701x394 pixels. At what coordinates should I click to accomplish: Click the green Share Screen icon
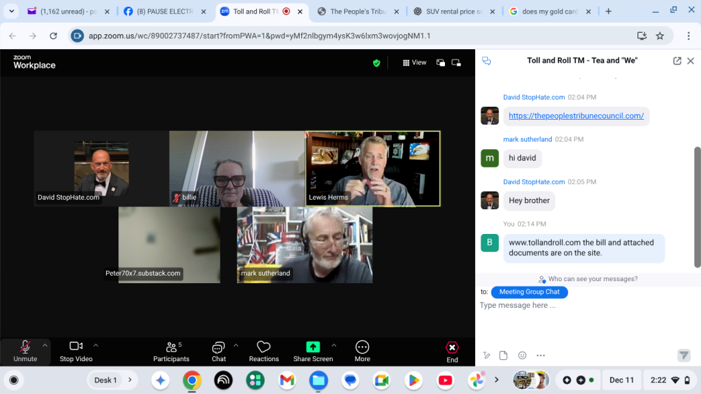click(x=313, y=347)
